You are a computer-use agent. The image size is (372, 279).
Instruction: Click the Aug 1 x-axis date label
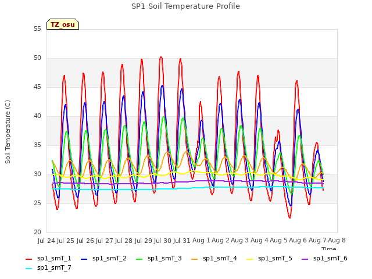(x=201, y=241)
